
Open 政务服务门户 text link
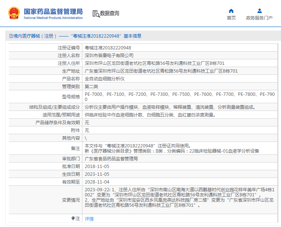[259, 18]
